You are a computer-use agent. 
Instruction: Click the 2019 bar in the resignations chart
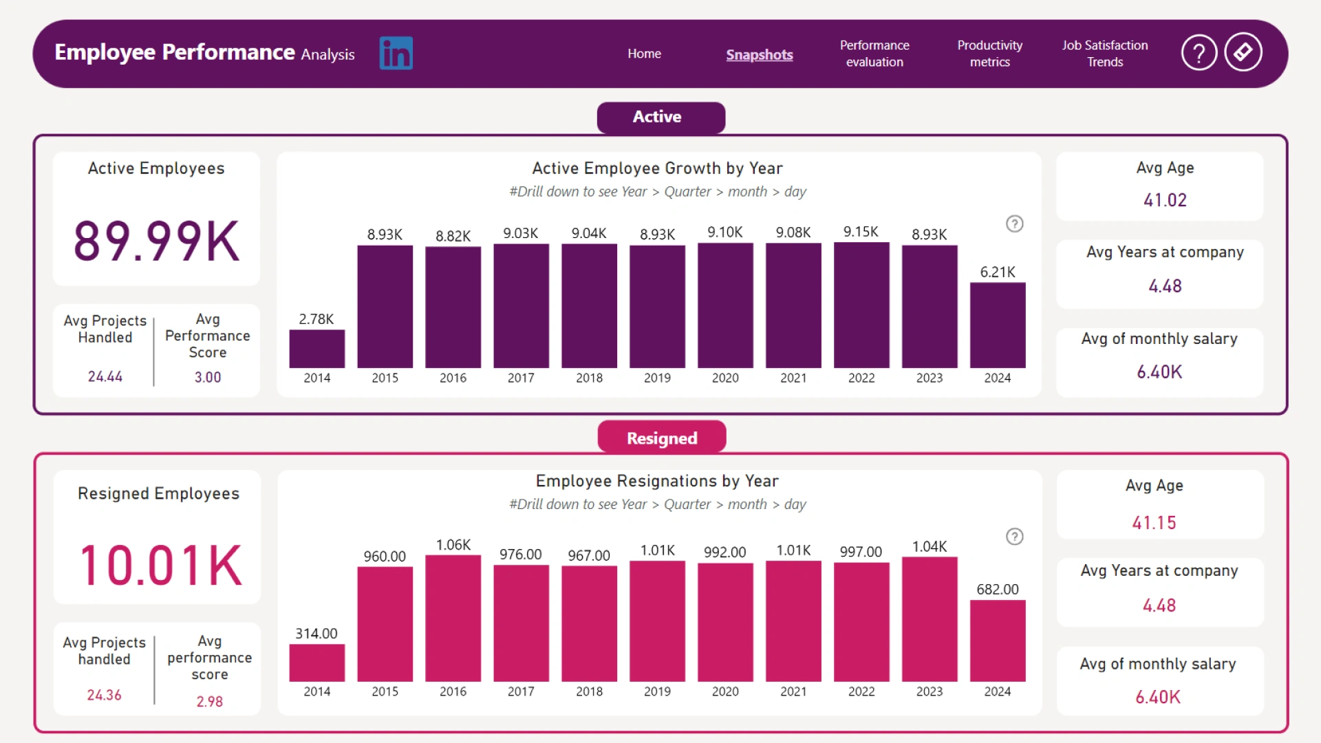(x=657, y=622)
